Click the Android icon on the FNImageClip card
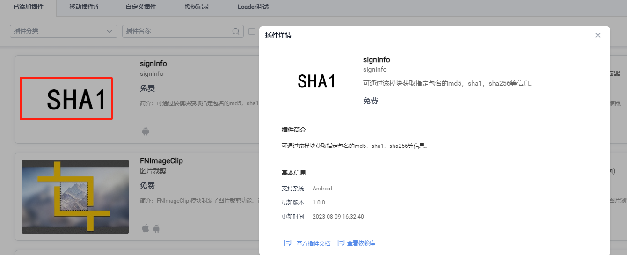Viewport: 627px width, 255px height. coord(157,228)
